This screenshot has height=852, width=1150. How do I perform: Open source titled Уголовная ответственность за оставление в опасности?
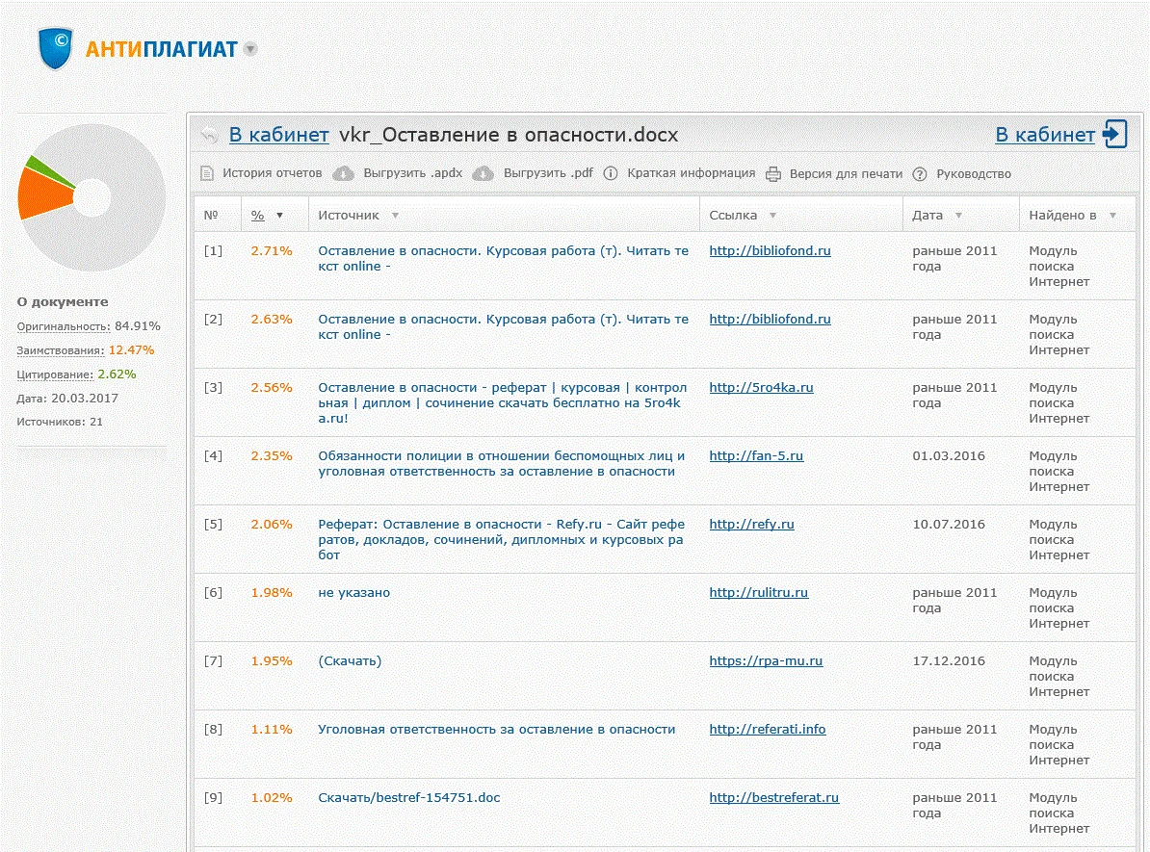point(496,730)
